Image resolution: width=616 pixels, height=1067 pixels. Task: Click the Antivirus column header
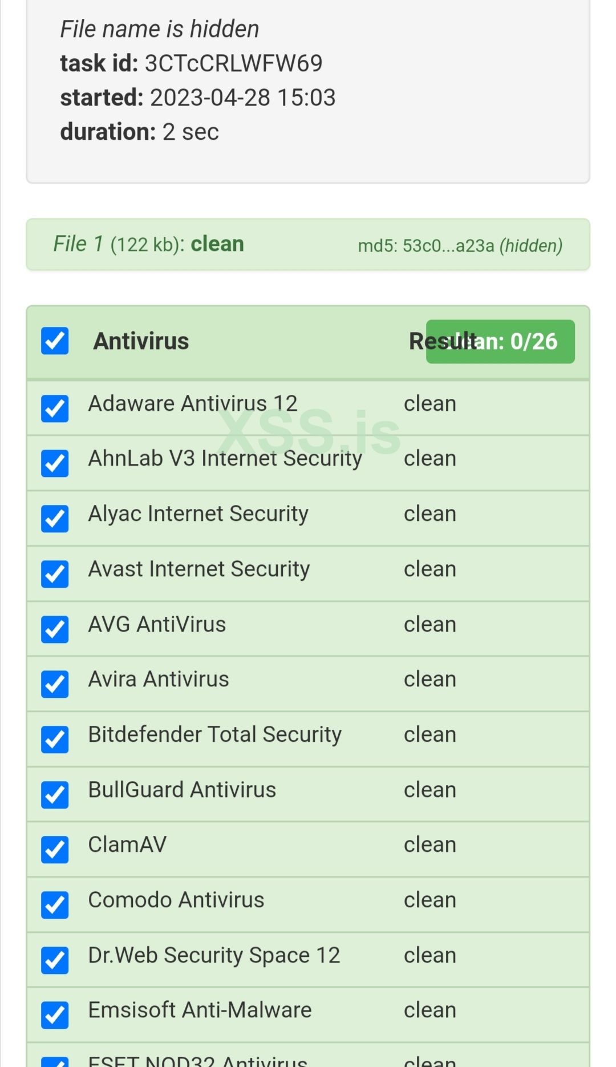(x=141, y=341)
